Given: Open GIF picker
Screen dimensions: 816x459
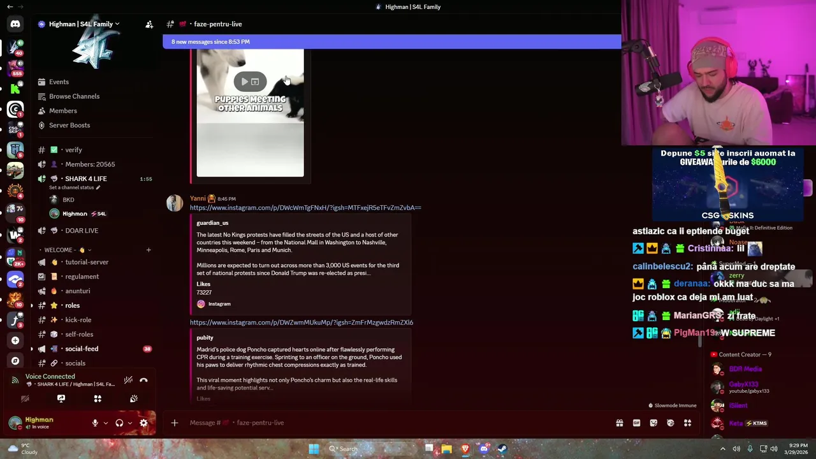Looking at the screenshot, I should tap(636, 423).
